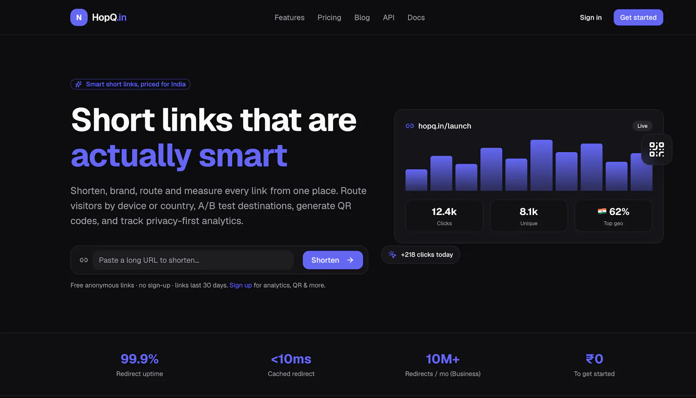Click the tallest bar in the chart
This screenshot has height=398, width=696.
pos(541,165)
